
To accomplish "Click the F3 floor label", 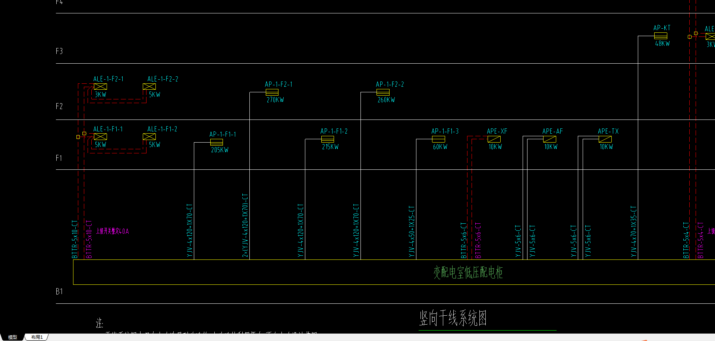I will coord(59,51).
